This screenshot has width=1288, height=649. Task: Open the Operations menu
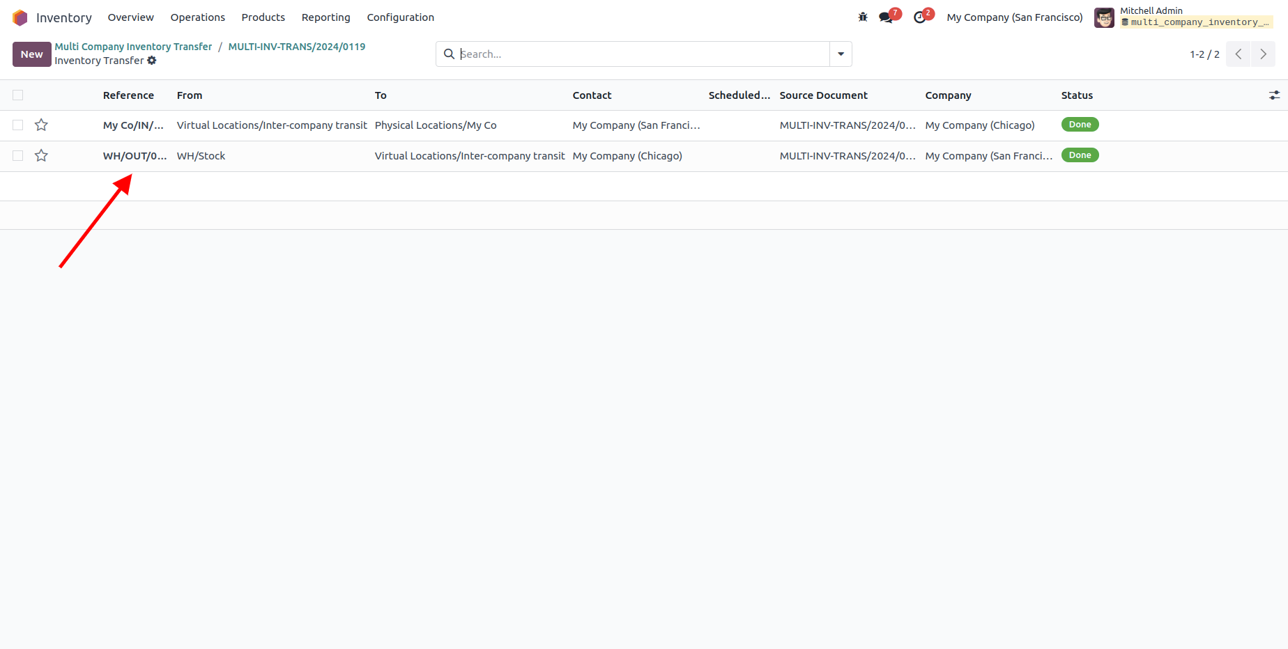[x=197, y=17]
